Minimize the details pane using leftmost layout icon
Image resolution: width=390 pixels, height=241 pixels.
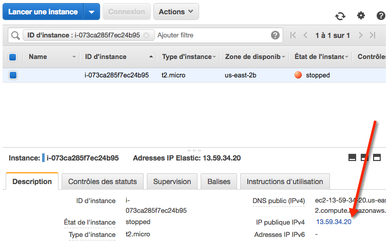pyautogui.click(x=352, y=157)
